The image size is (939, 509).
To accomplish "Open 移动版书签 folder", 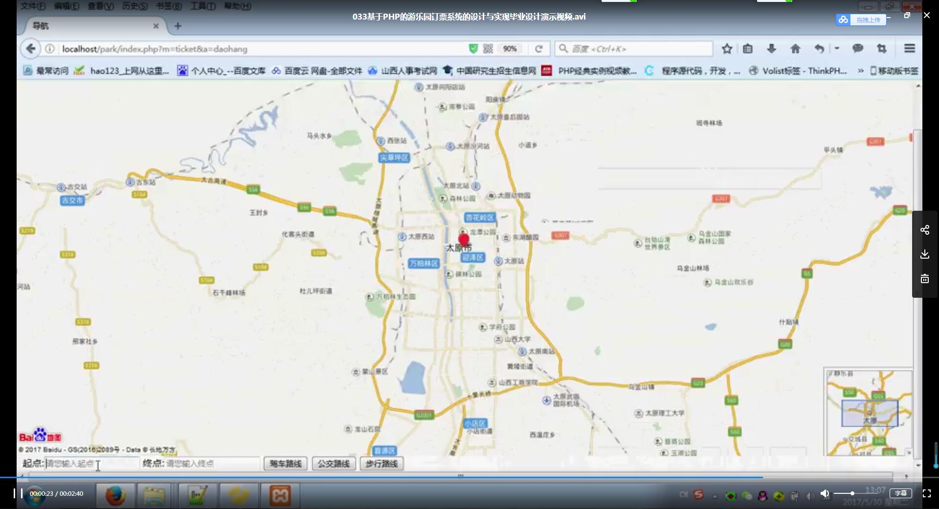I will (894, 71).
